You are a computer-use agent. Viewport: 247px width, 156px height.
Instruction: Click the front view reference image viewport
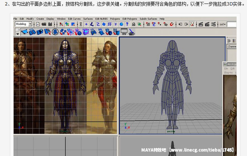66,86
